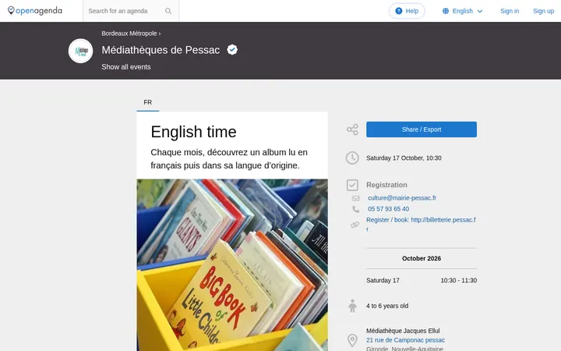The height and width of the screenshot is (351, 561).
Task: Open Médiathèques de Pessac agenda title
Action: pos(161,50)
